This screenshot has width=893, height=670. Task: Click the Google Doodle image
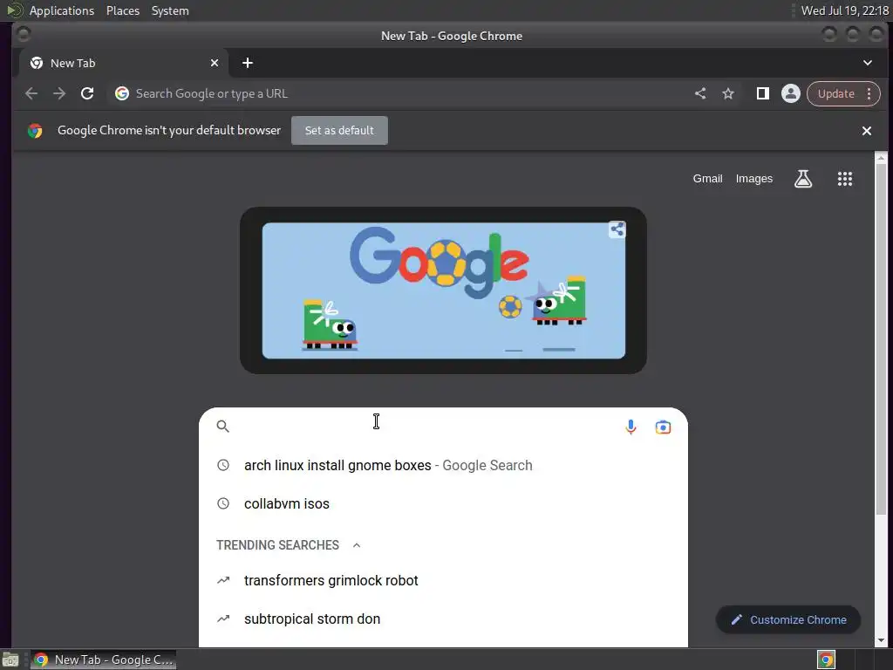tap(443, 291)
